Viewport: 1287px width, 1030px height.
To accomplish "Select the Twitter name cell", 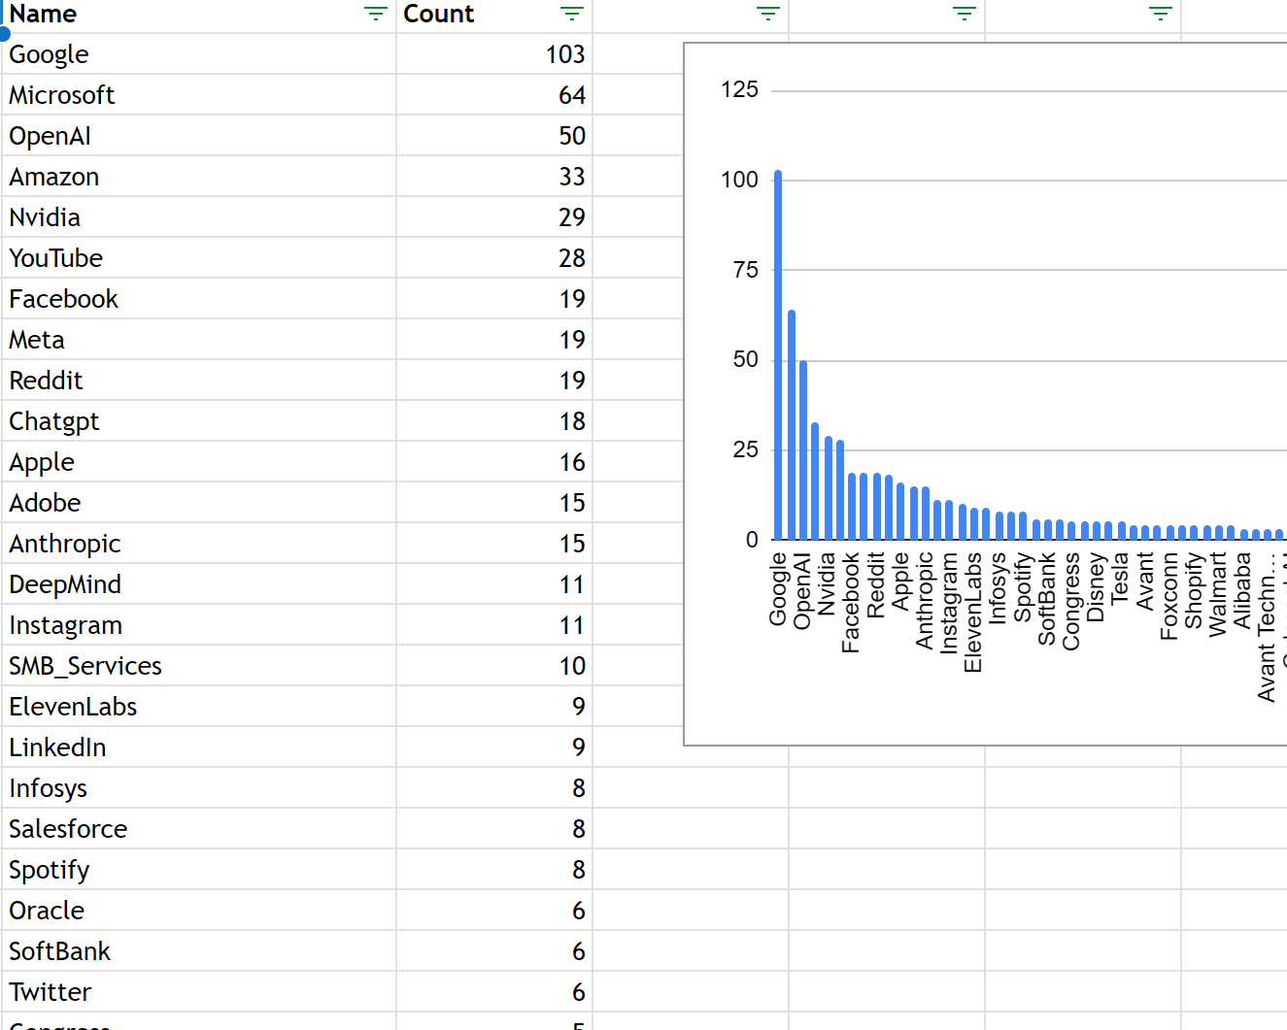I will click(x=198, y=992).
